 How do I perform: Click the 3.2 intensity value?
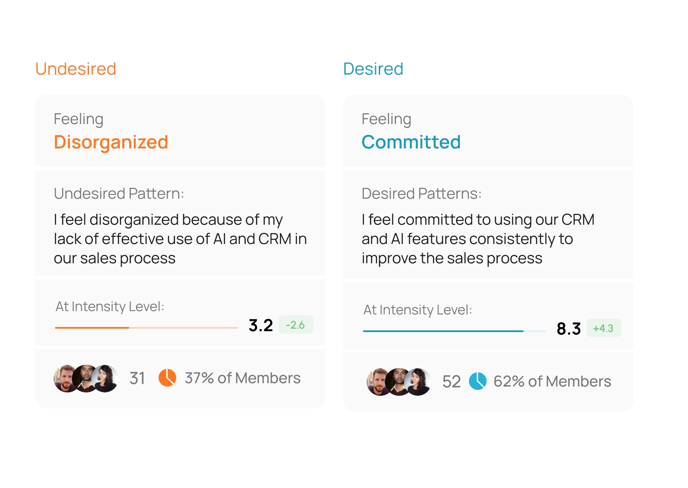tap(261, 325)
